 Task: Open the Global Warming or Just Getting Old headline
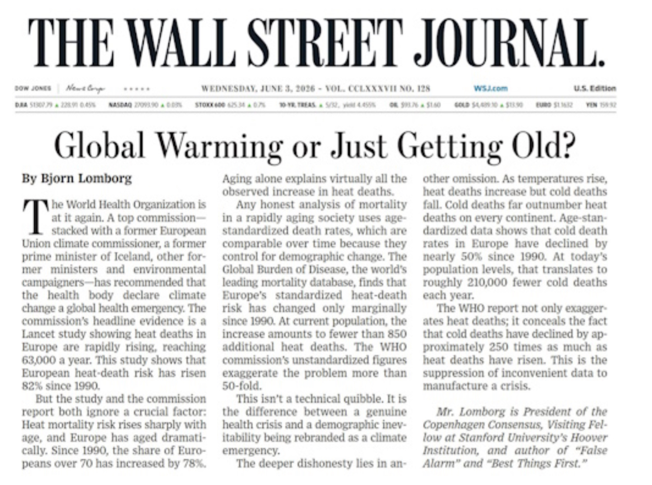coord(315,146)
